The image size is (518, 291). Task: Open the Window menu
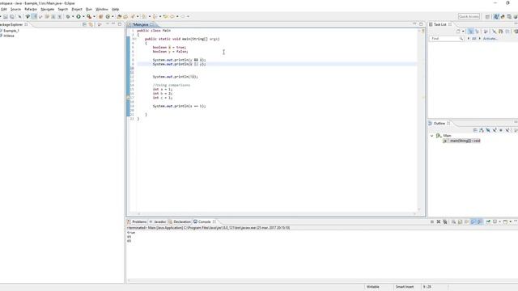click(102, 9)
